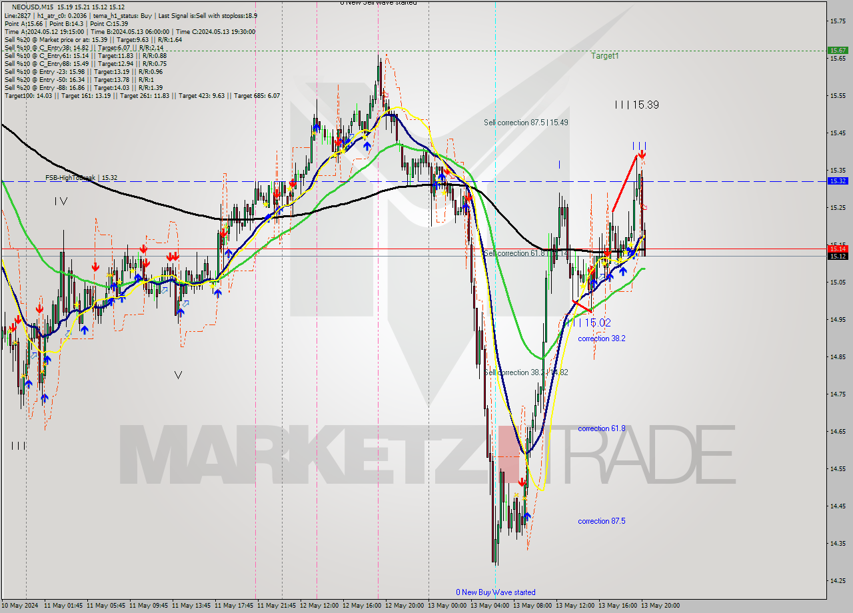853x613 pixels.
Task: Select the 15.05 price axis label
Action: tap(838, 283)
